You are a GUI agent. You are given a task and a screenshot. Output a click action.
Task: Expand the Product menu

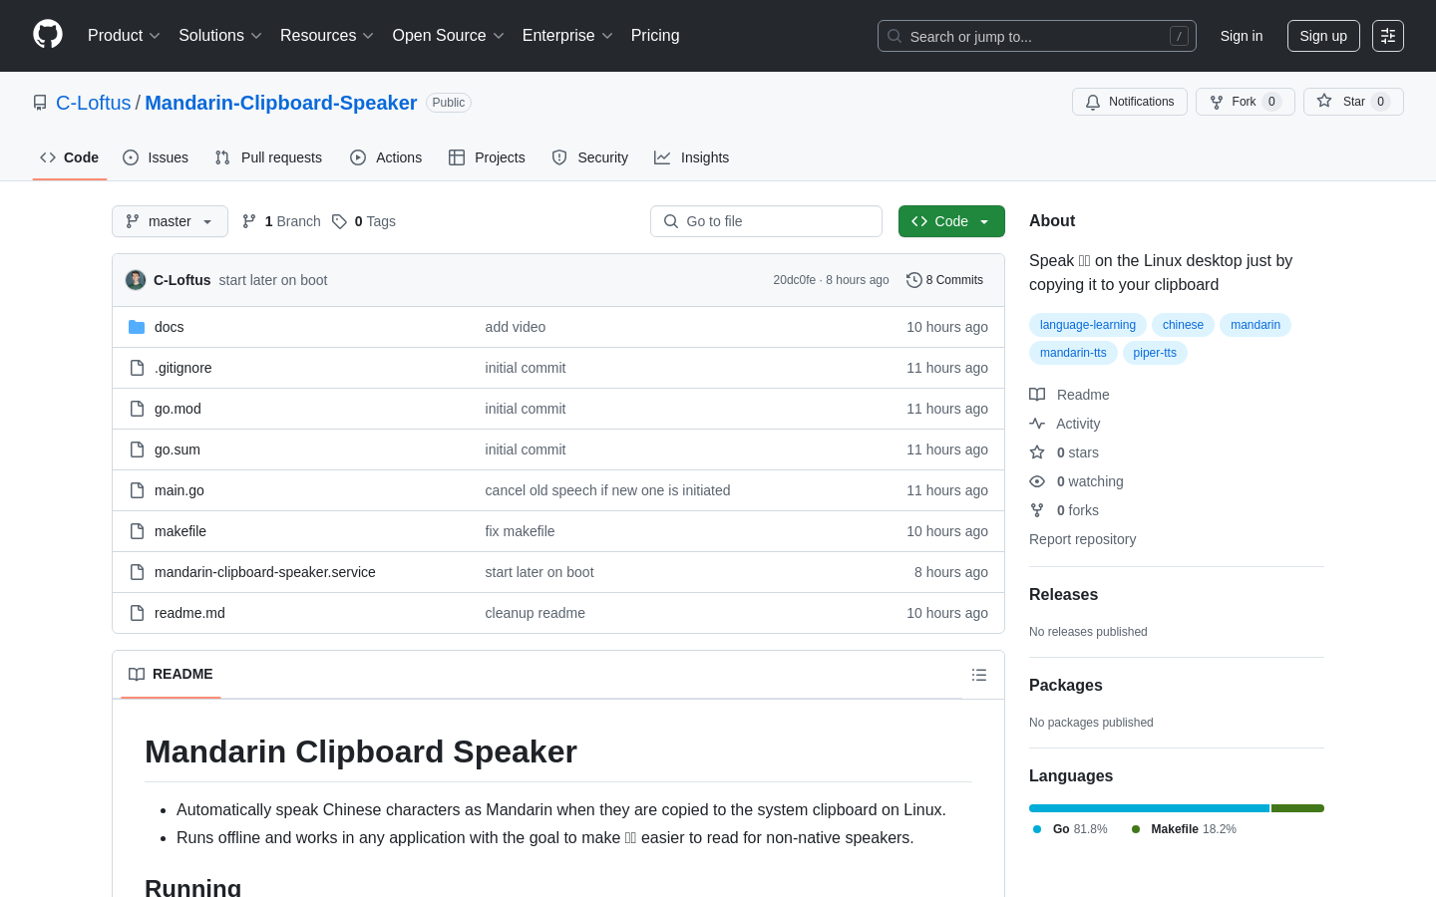[x=124, y=36]
